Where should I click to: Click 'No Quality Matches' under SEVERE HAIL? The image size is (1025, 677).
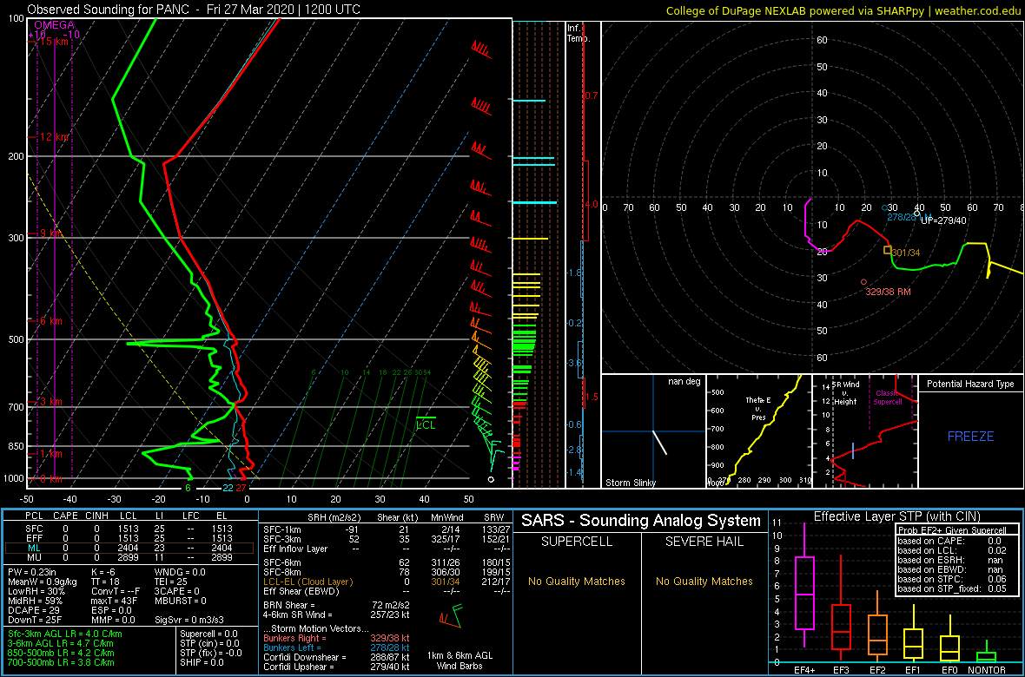coord(704,581)
